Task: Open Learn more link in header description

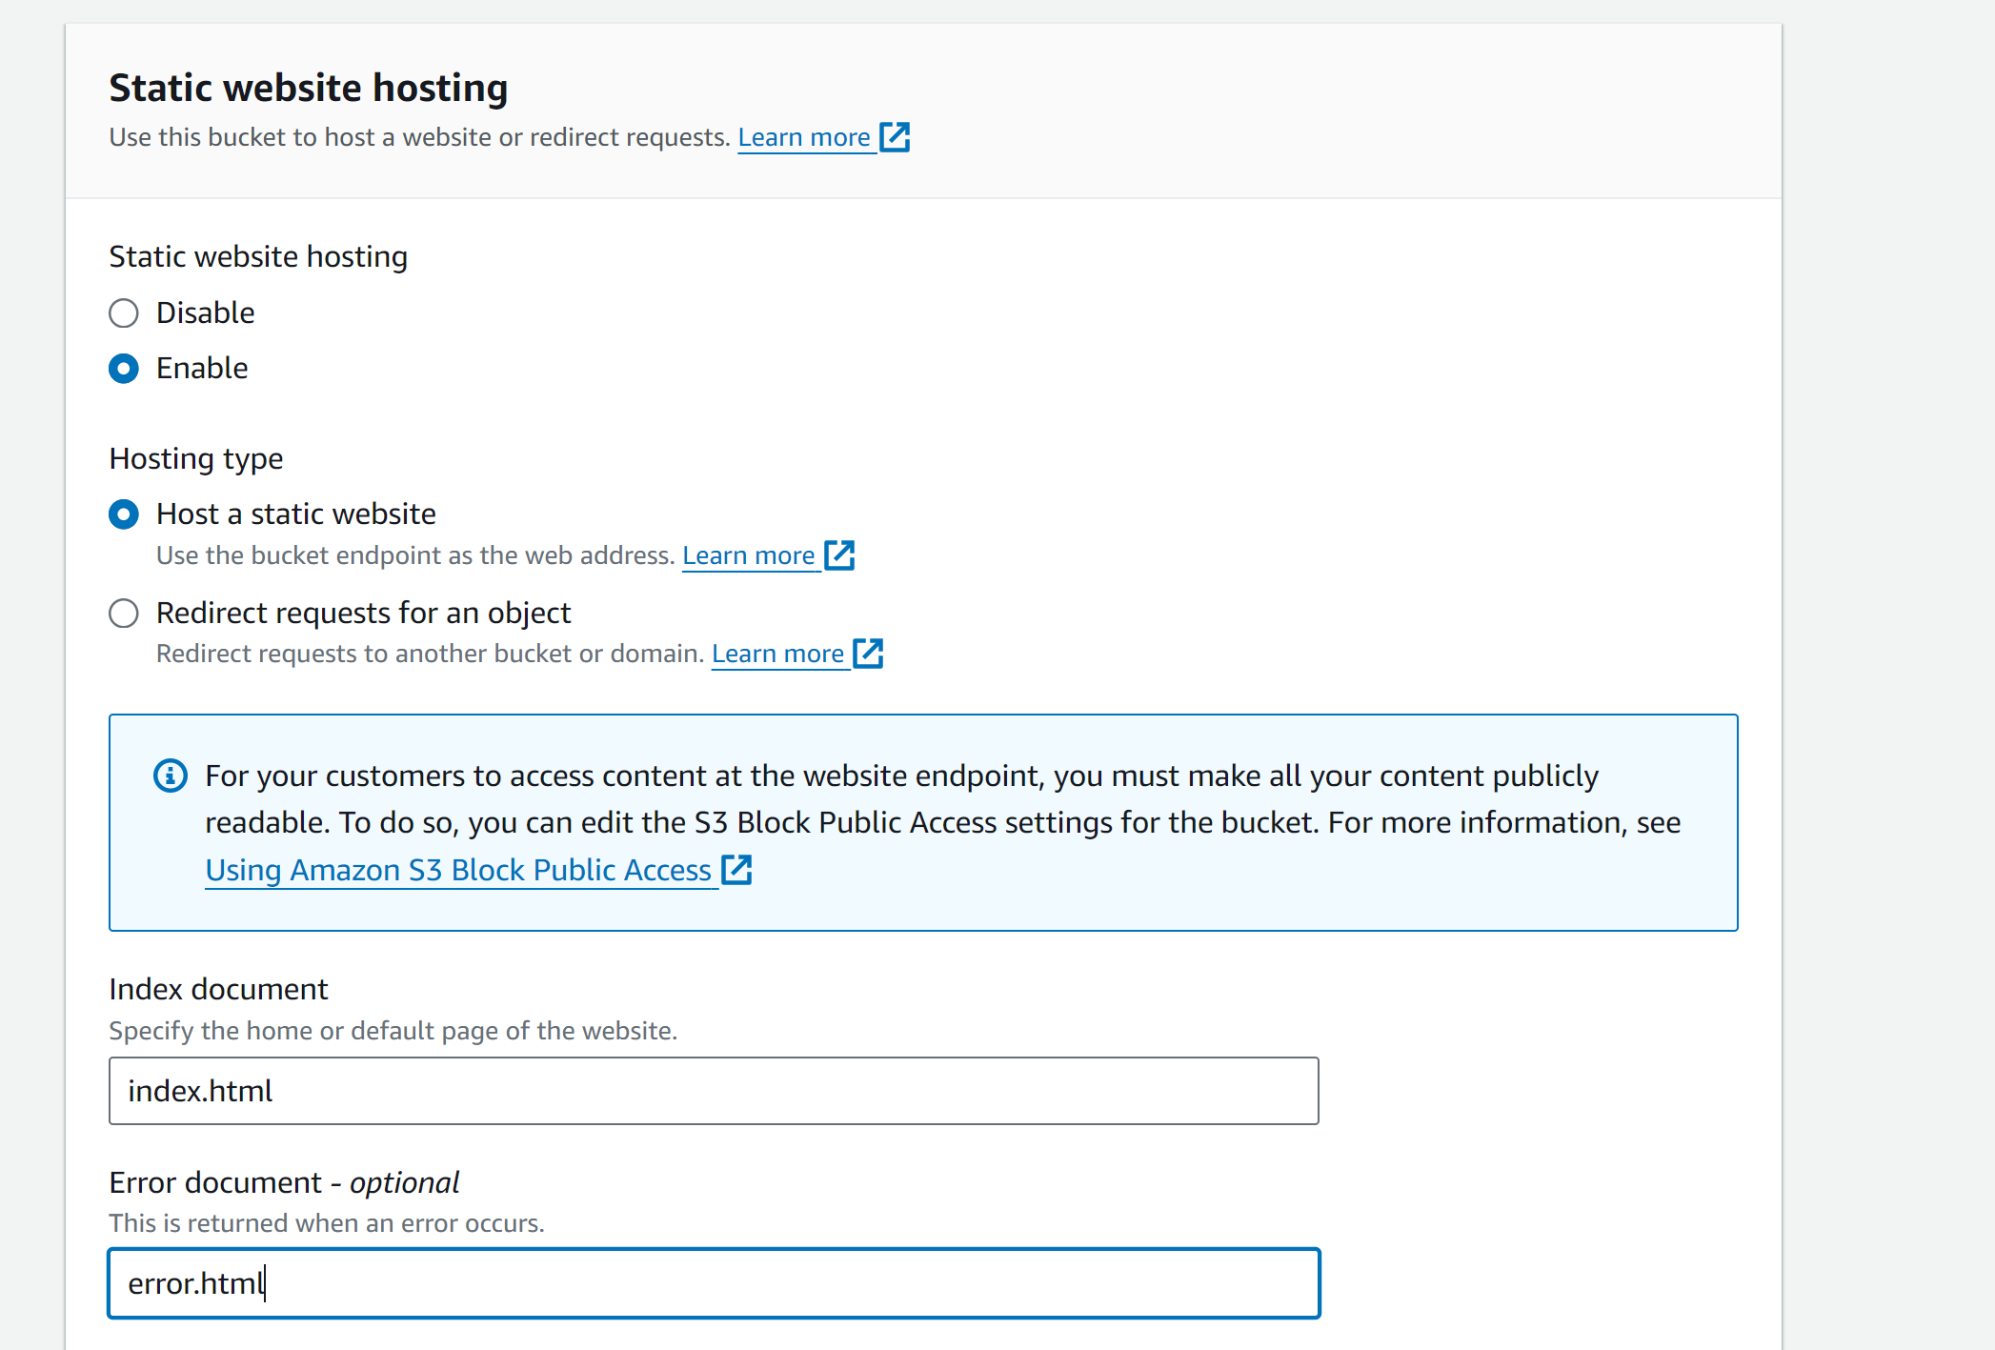Action: 804,137
